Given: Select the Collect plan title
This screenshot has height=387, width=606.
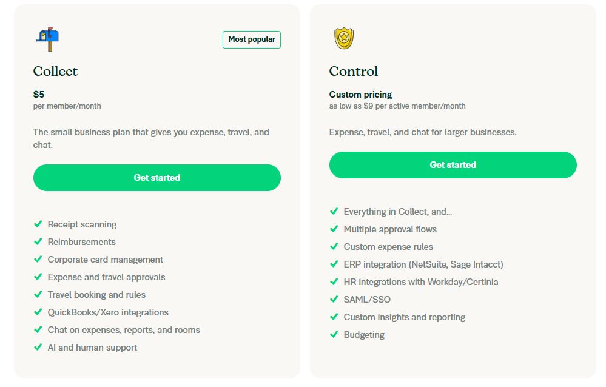Looking at the screenshot, I should click(55, 71).
